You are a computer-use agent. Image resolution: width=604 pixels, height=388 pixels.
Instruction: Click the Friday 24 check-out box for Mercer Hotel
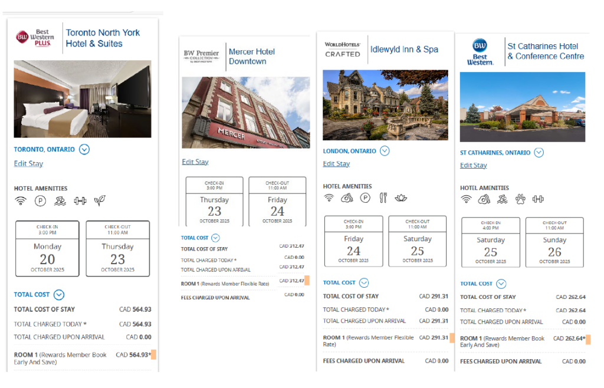pyautogui.click(x=277, y=202)
